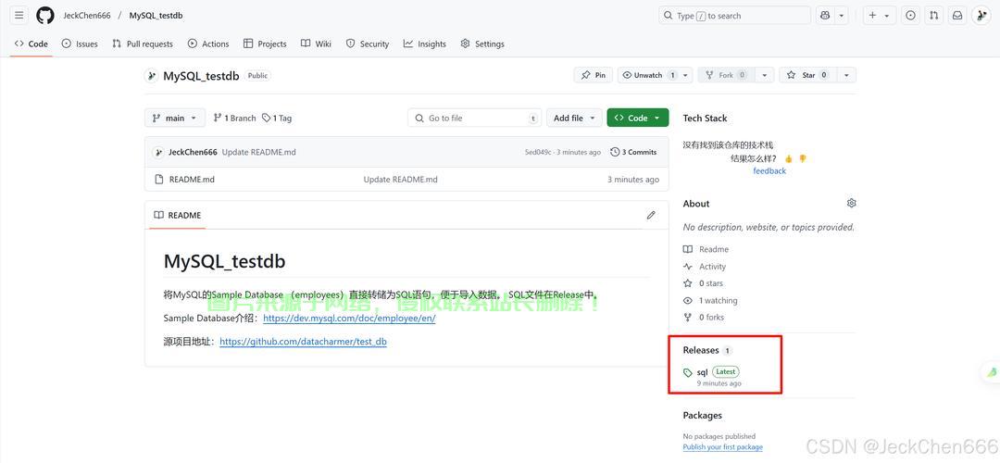Viewport: 1000px width, 463px height.
Task: Click the 'Go to file' search field
Action: click(474, 118)
